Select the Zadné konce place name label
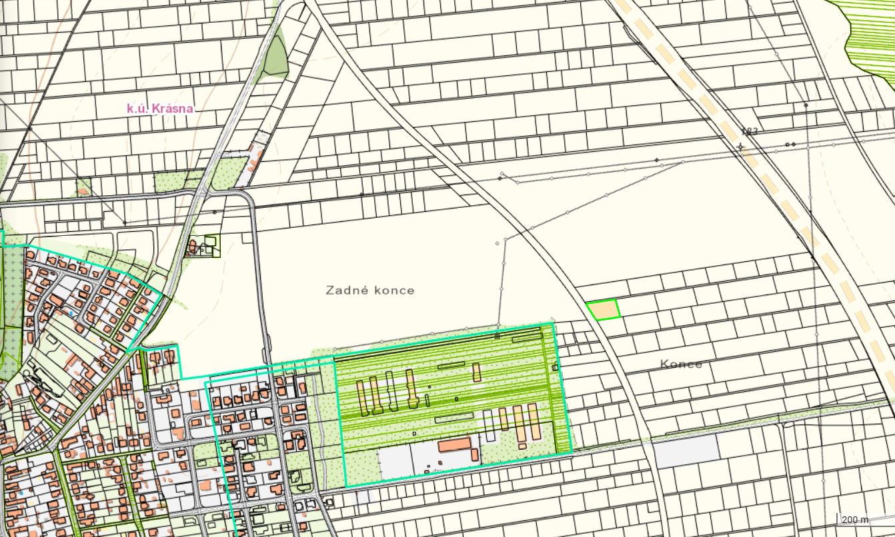The height and width of the screenshot is (537, 895). coord(371,290)
